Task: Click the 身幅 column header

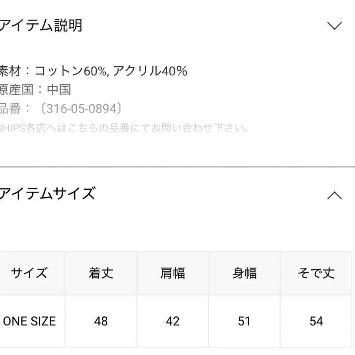Action: [243, 273]
